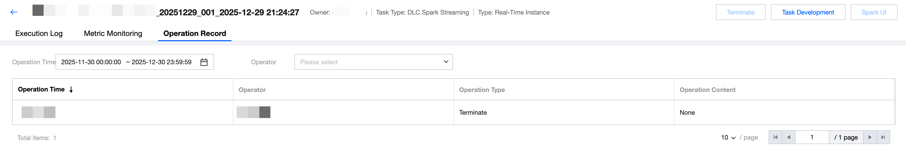Open the 10 per page dropdown
Screen dimensions: 906x157
[x=728, y=138]
